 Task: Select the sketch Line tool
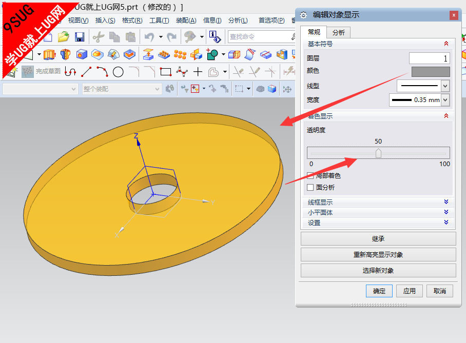tap(86, 72)
